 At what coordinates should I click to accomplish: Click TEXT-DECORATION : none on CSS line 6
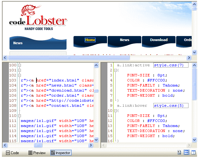click(x=156, y=90)
